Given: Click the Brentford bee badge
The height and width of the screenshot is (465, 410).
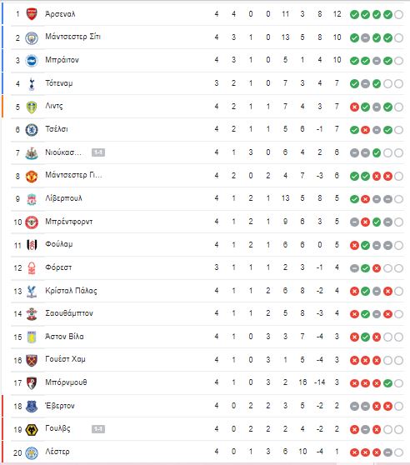Looking at the screenshot, I should coord(32,222).
